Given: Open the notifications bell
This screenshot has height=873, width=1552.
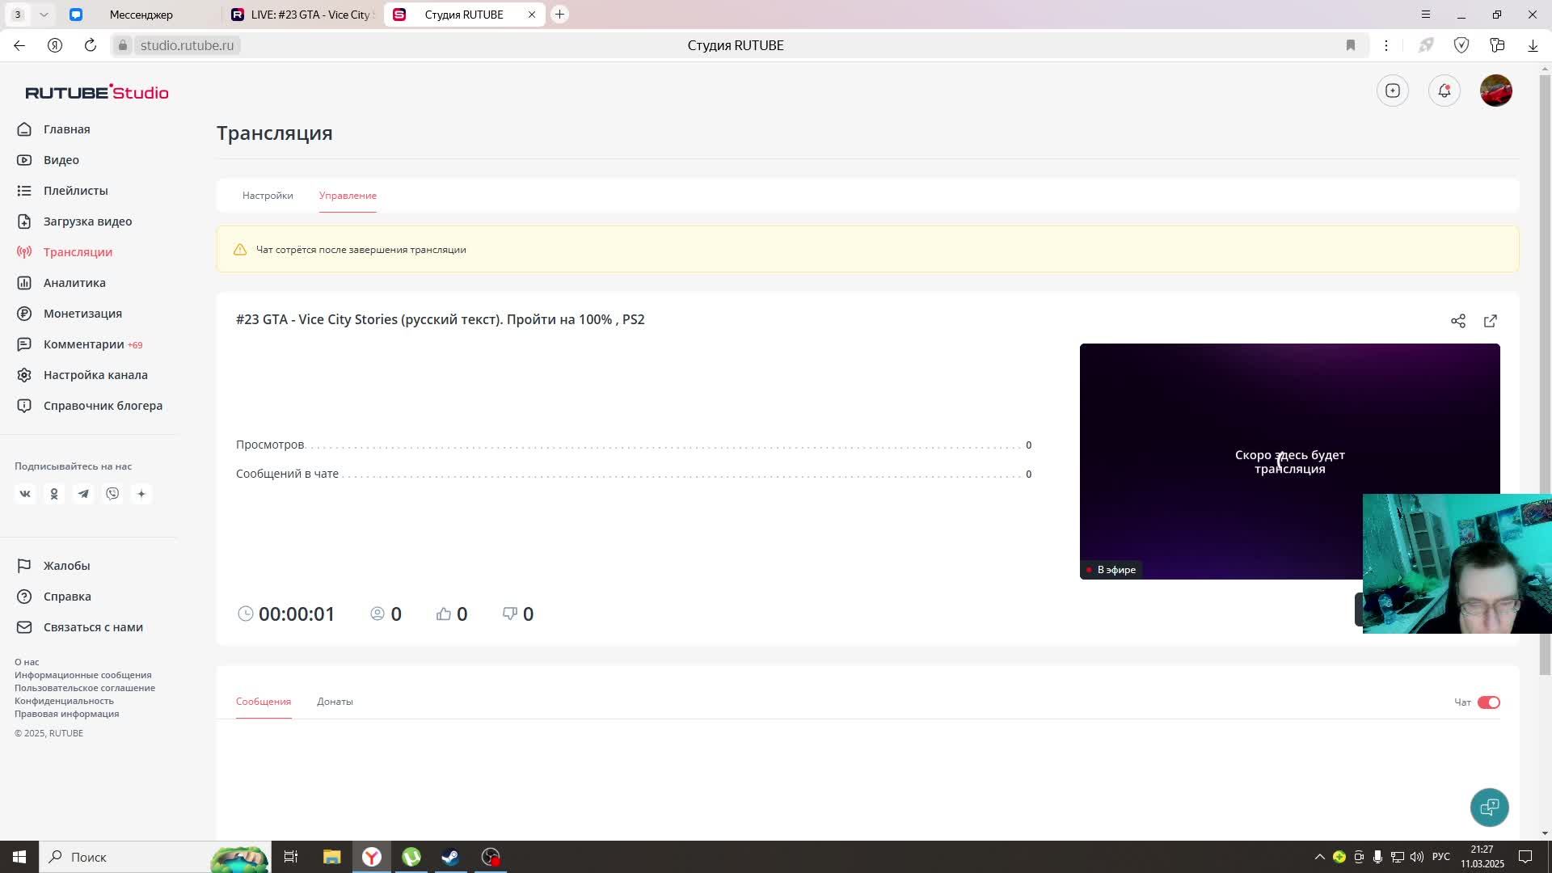Looking at the screenshot, I should [x=1444, y=91].
